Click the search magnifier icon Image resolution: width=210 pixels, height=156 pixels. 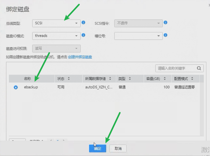[199, 68]
